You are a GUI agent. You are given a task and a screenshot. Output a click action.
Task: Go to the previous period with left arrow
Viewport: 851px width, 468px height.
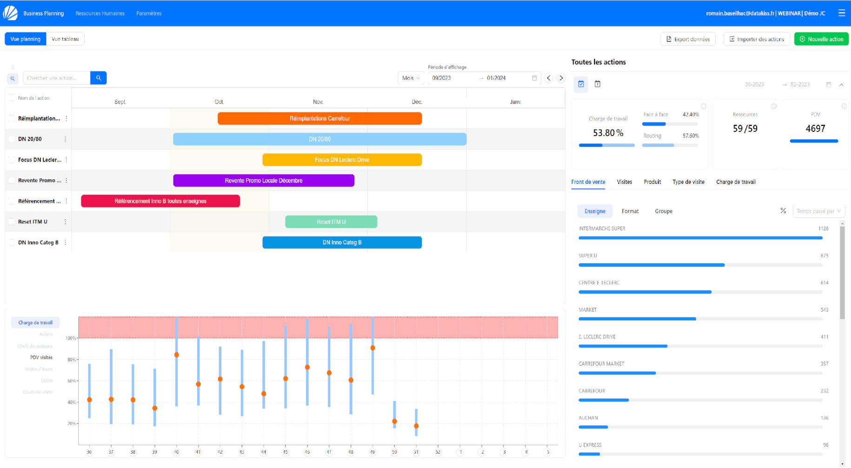[549, 78]
